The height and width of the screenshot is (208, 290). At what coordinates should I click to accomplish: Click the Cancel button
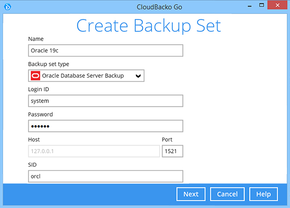227,194
